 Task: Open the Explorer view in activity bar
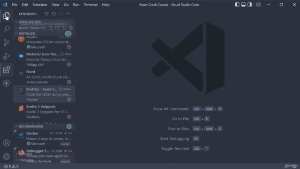[7, 15]
